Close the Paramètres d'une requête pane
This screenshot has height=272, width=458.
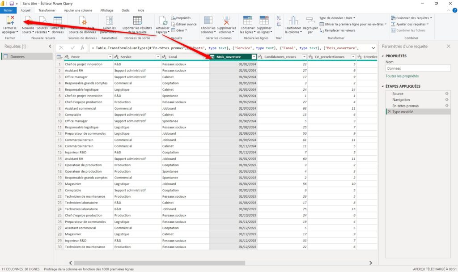point(448,46)
